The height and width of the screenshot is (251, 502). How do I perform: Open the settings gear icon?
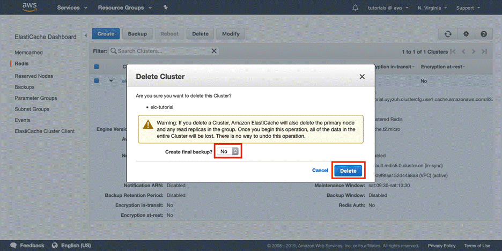click(466, 34)
